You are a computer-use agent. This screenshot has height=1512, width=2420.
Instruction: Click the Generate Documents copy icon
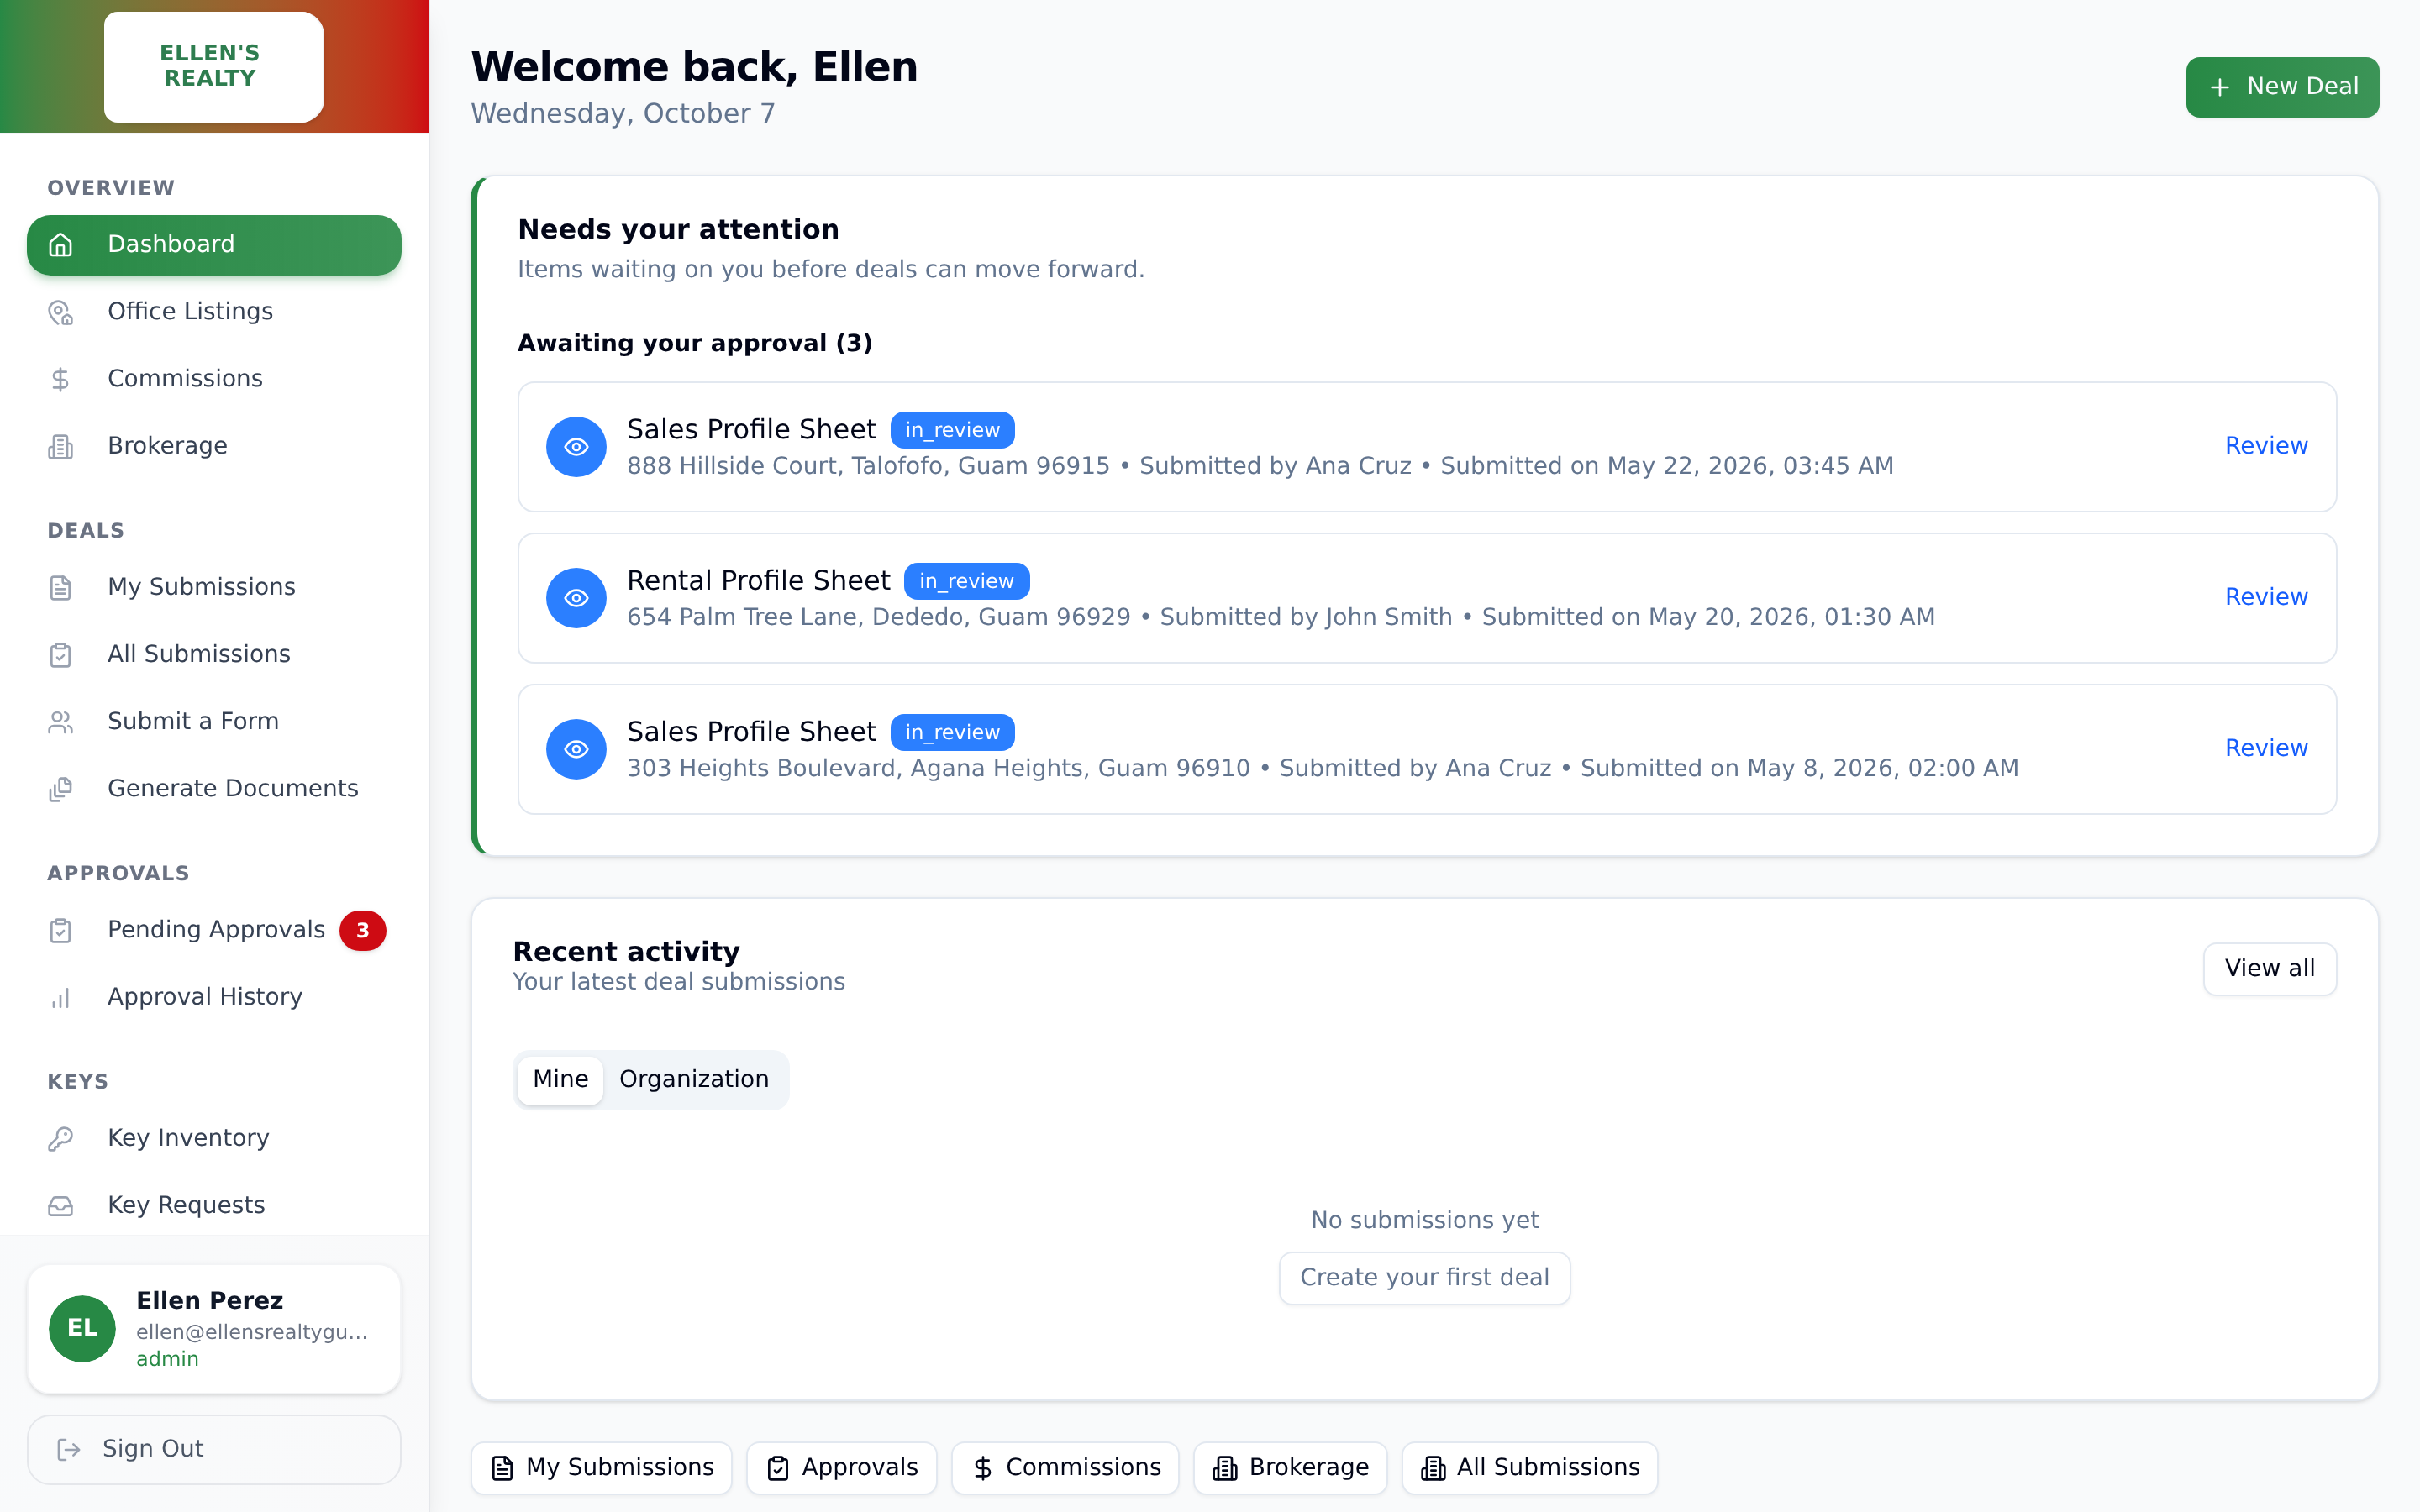tap(61, 789)
